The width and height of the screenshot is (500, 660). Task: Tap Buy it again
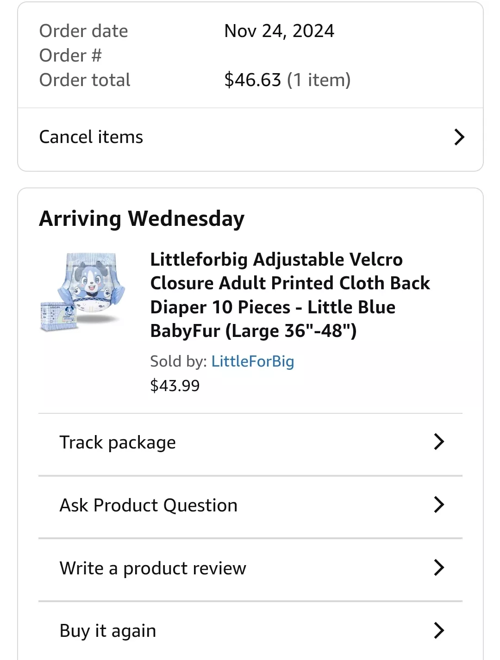point(107,631)
